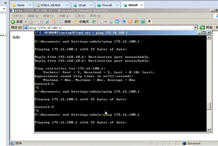
Task: Open the 工具(T) menu
Action: tap(80, 16)
